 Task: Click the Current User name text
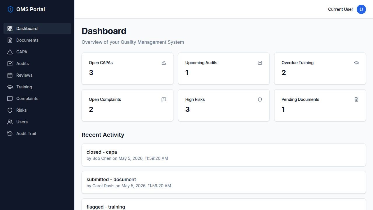pyautogui.click(x=341, y=9)
